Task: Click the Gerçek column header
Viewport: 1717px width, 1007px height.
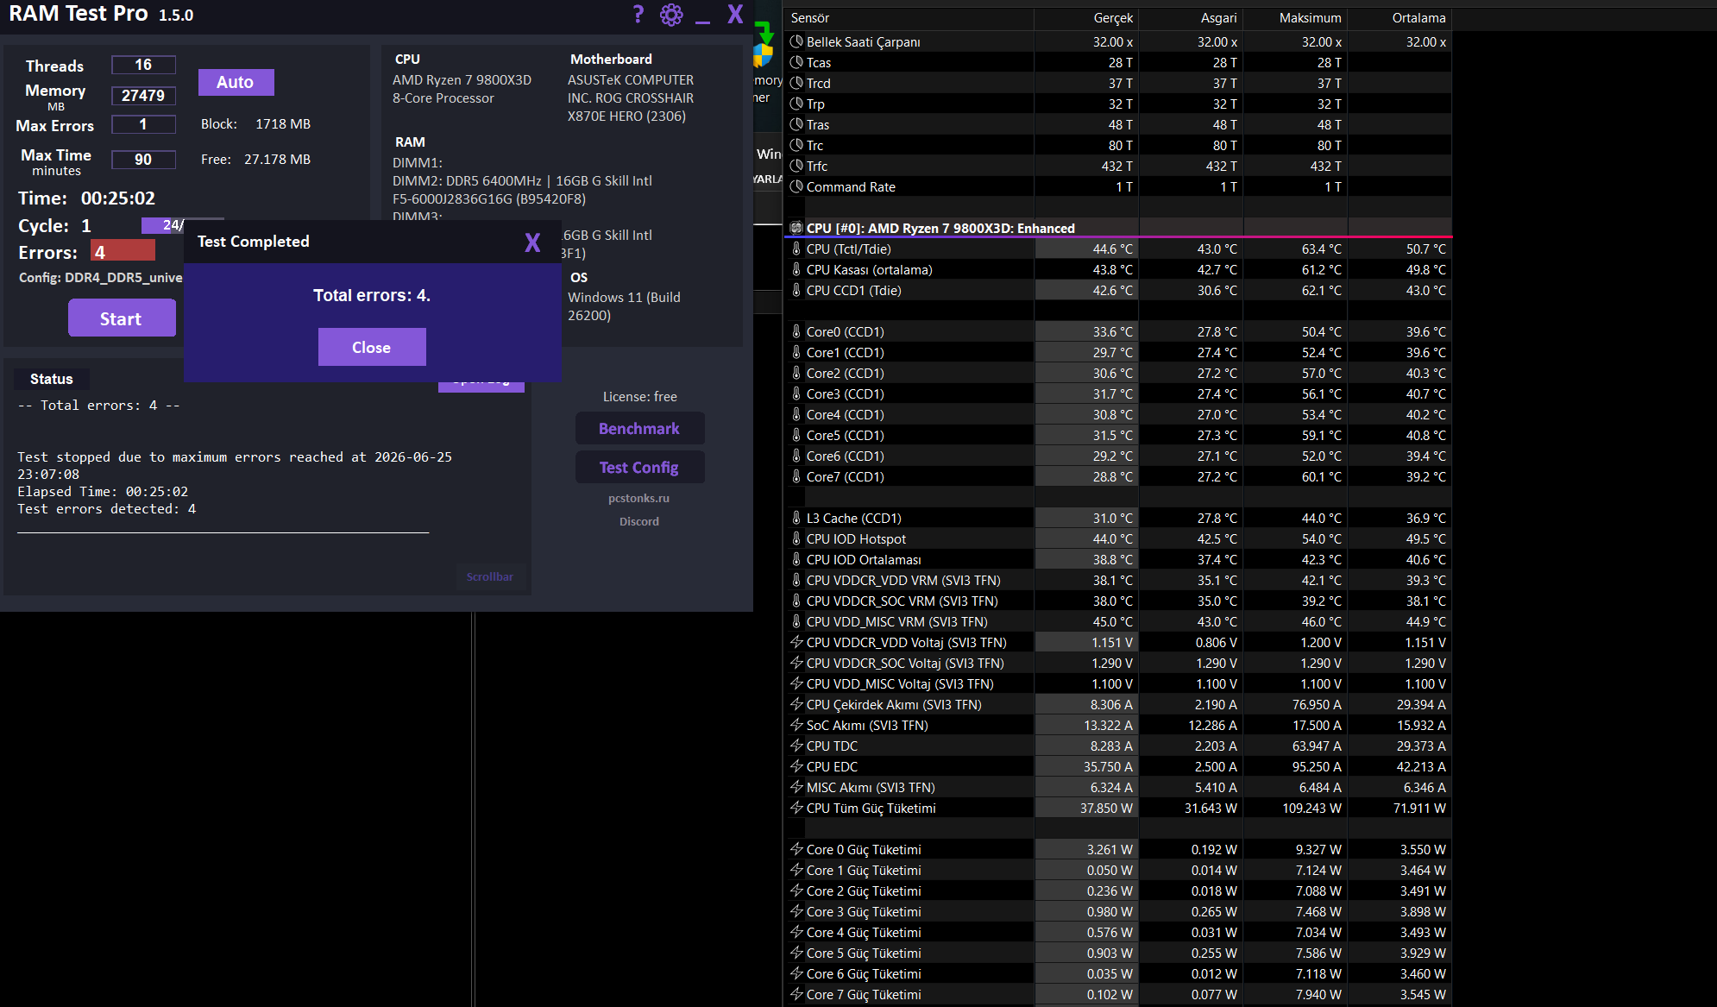Action: (x=1086, y=18)
